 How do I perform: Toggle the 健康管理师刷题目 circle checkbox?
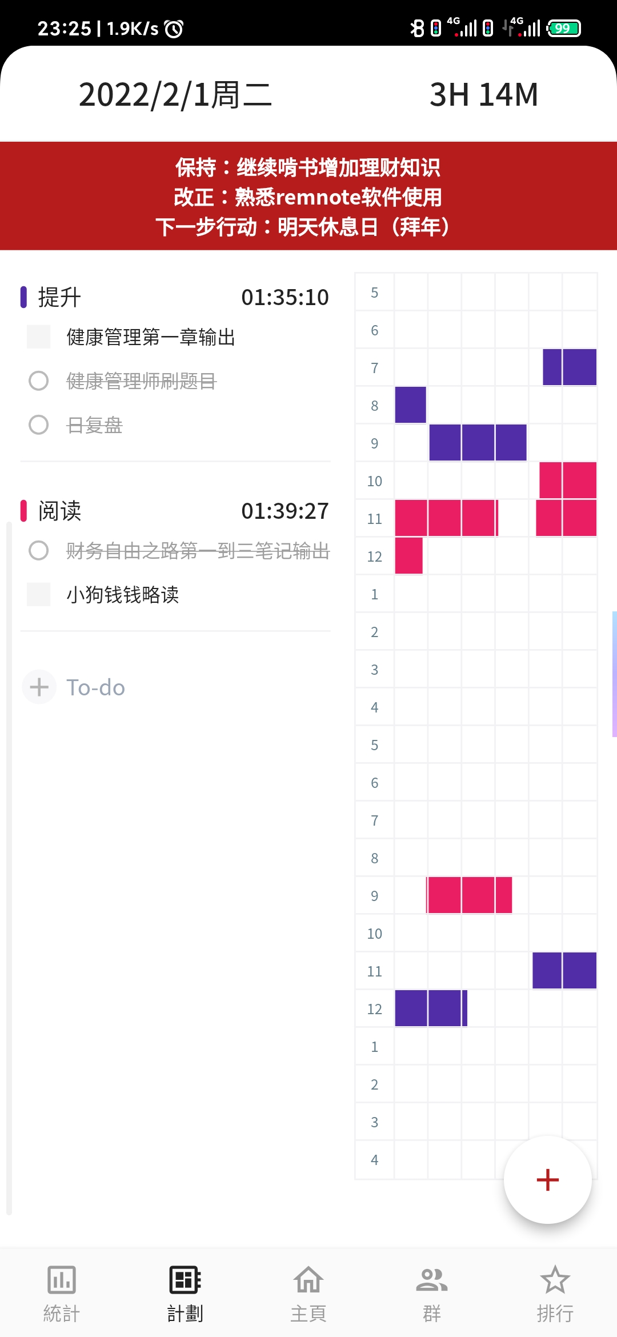coord(39,381)
